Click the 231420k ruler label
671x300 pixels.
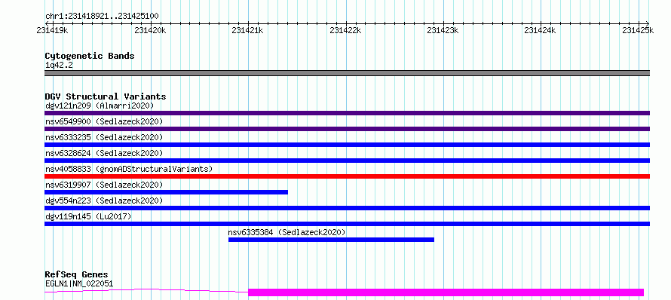click(150, 30)
